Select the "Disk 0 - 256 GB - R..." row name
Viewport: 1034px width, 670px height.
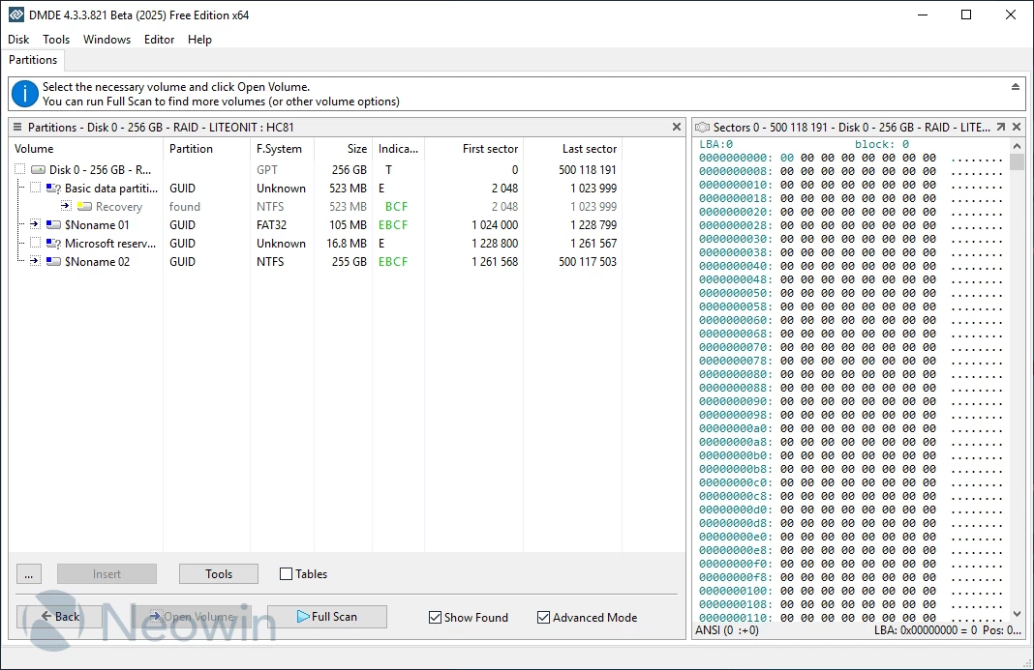click(x=101, y=170)
